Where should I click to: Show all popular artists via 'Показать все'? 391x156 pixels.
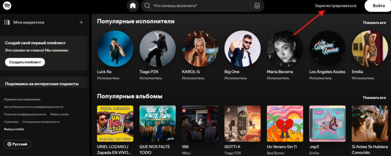(x=374, y=23)
